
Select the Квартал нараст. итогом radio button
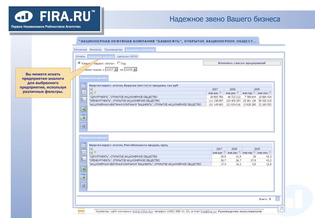click(79, 63)
